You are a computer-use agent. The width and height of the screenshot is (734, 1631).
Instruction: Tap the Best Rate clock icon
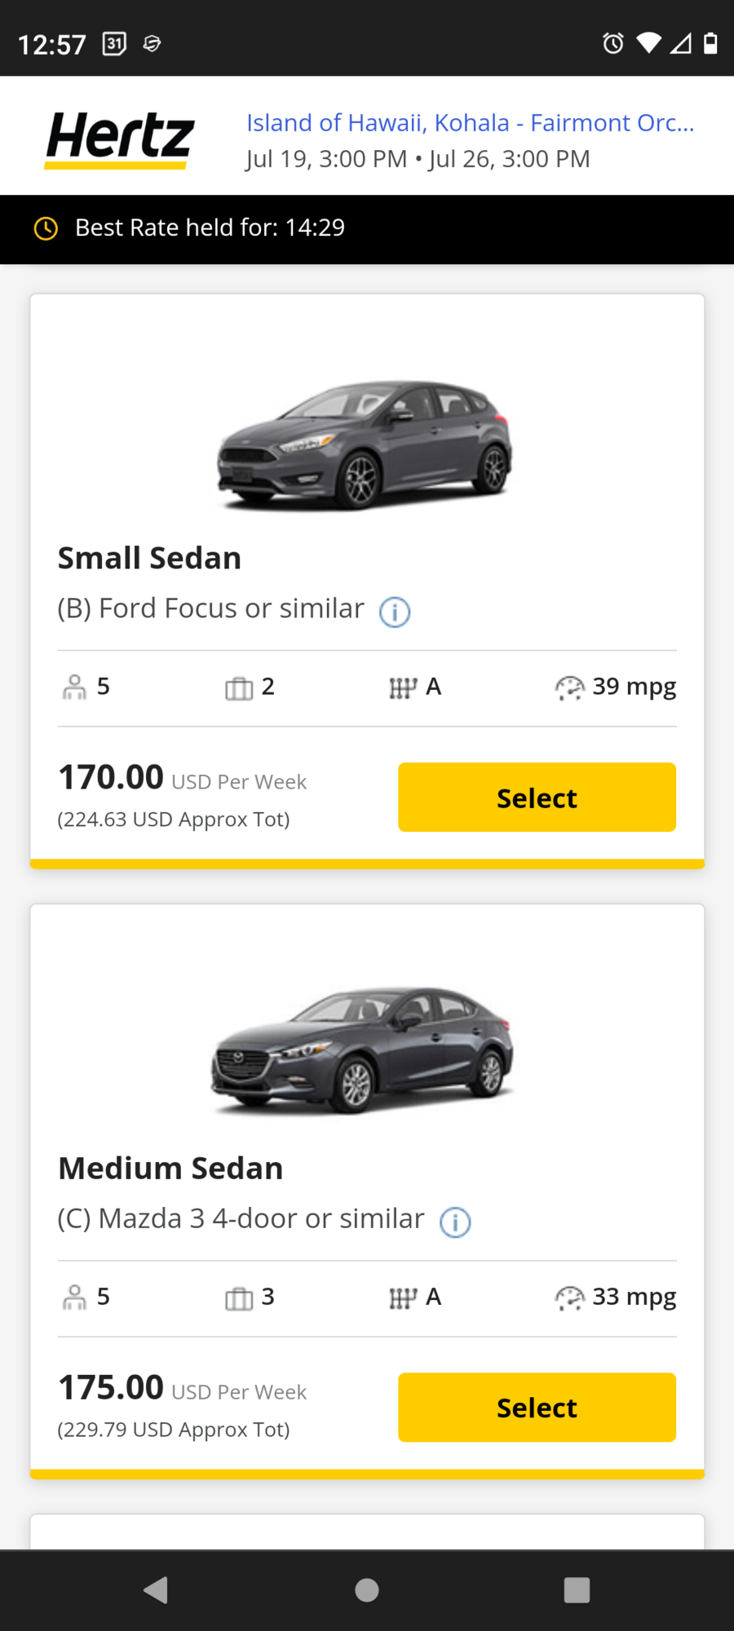(46, 228)
